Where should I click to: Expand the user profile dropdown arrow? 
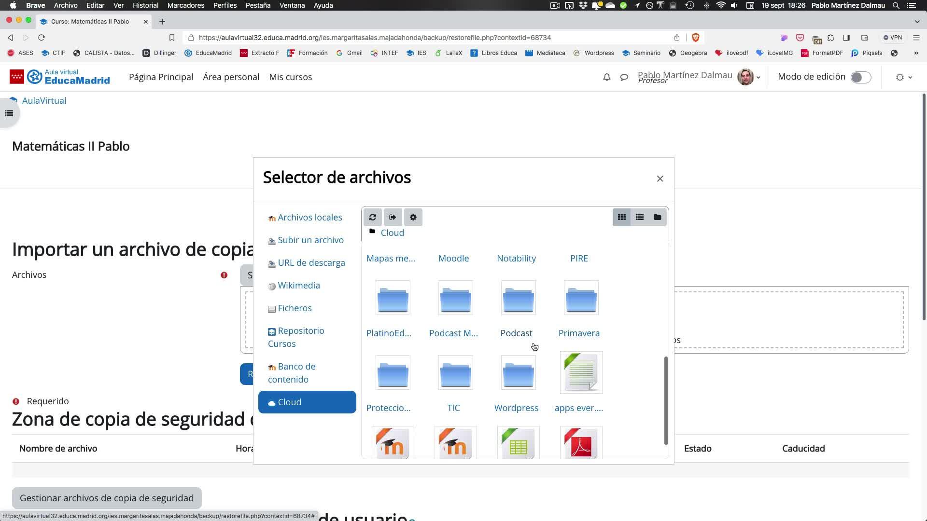pyautogui.click(x=758, y=78)
